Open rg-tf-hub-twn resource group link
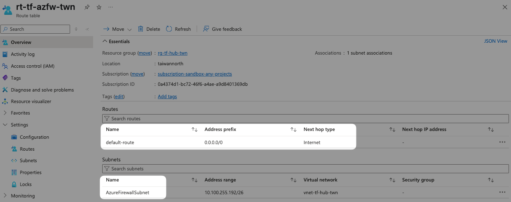The image size is (511, 202). pyautogui.click(x=173, y=53)
